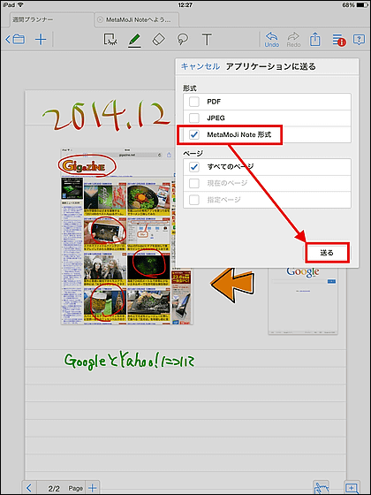Check the 指定ページ option
The width and height of the screenshot is (371, 495).
tap(194, 200)
